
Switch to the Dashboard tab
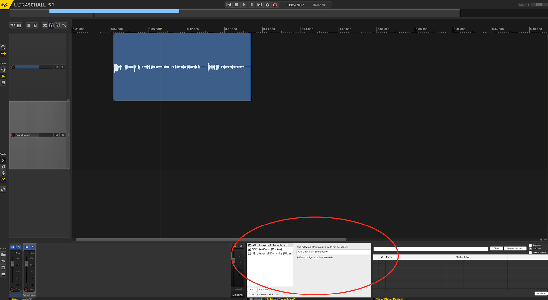coord(256,299)
